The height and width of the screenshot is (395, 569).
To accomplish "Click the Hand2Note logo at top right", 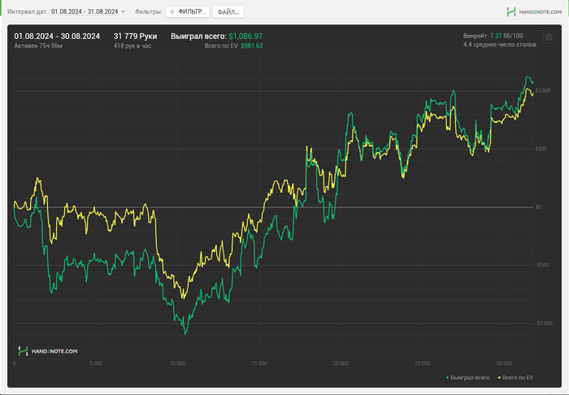I will pyautogui.click(x=534, y=12).
